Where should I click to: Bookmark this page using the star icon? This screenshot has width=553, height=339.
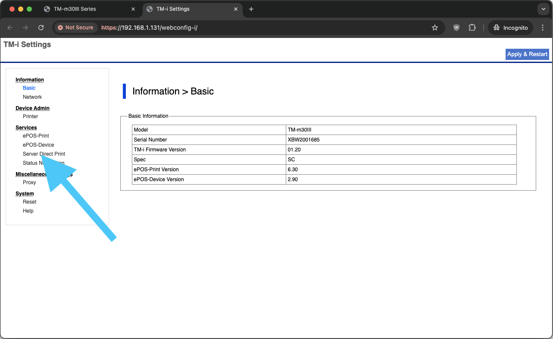pos(435,28)
